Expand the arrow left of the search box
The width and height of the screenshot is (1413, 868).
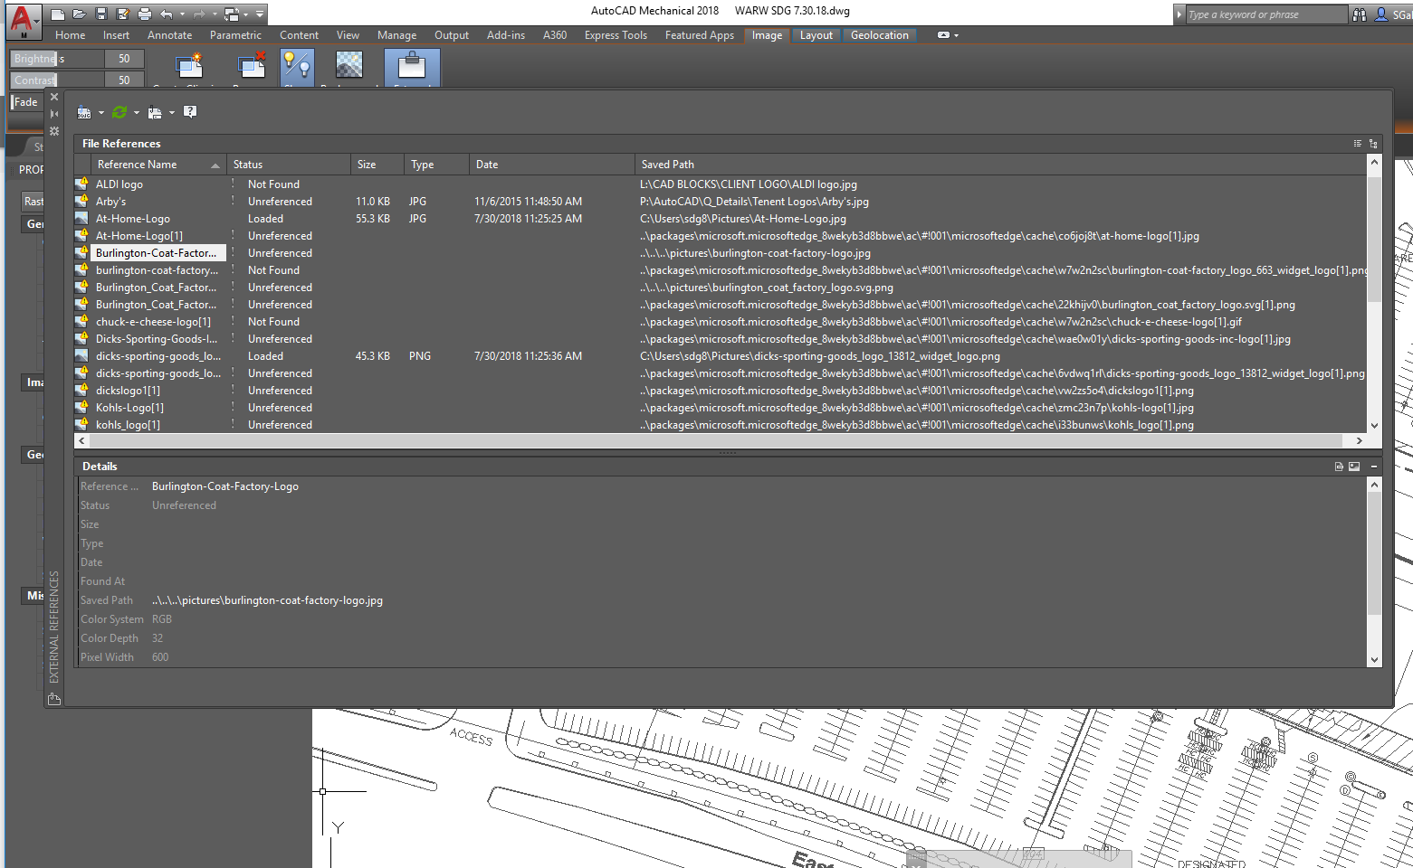1179,14
